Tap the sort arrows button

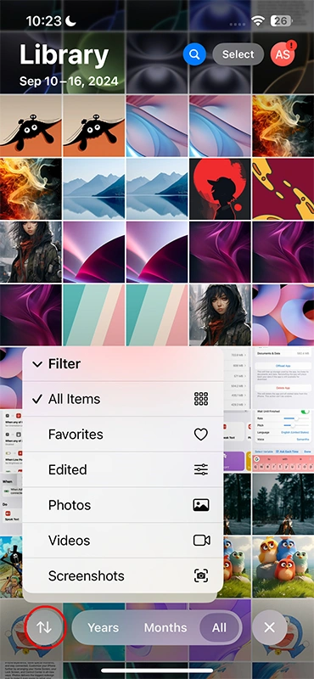pos(45,627)
